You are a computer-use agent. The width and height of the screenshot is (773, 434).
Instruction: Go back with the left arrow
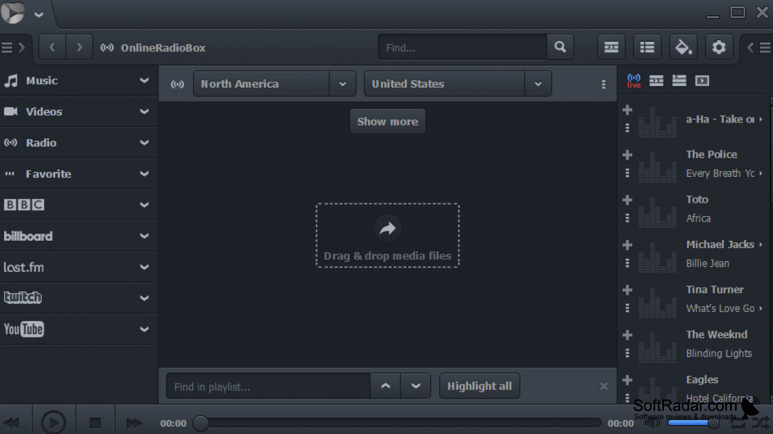click(53, 47)
